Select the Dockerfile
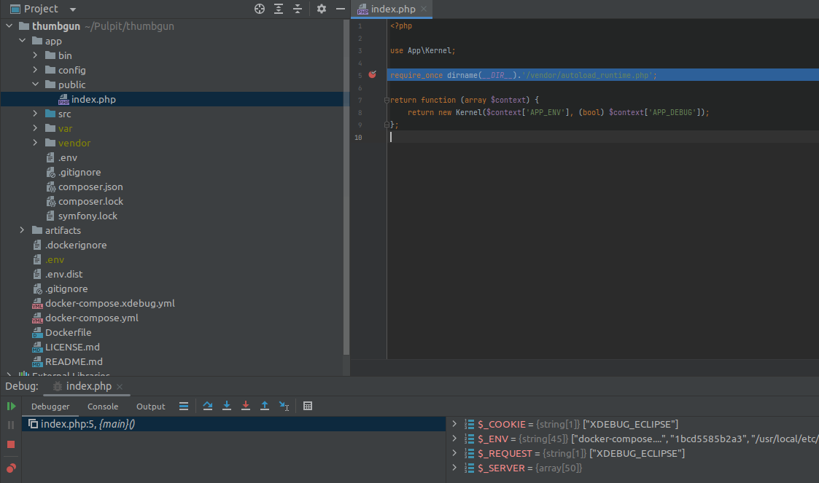The image size is (819, 483). pos(68,333)
